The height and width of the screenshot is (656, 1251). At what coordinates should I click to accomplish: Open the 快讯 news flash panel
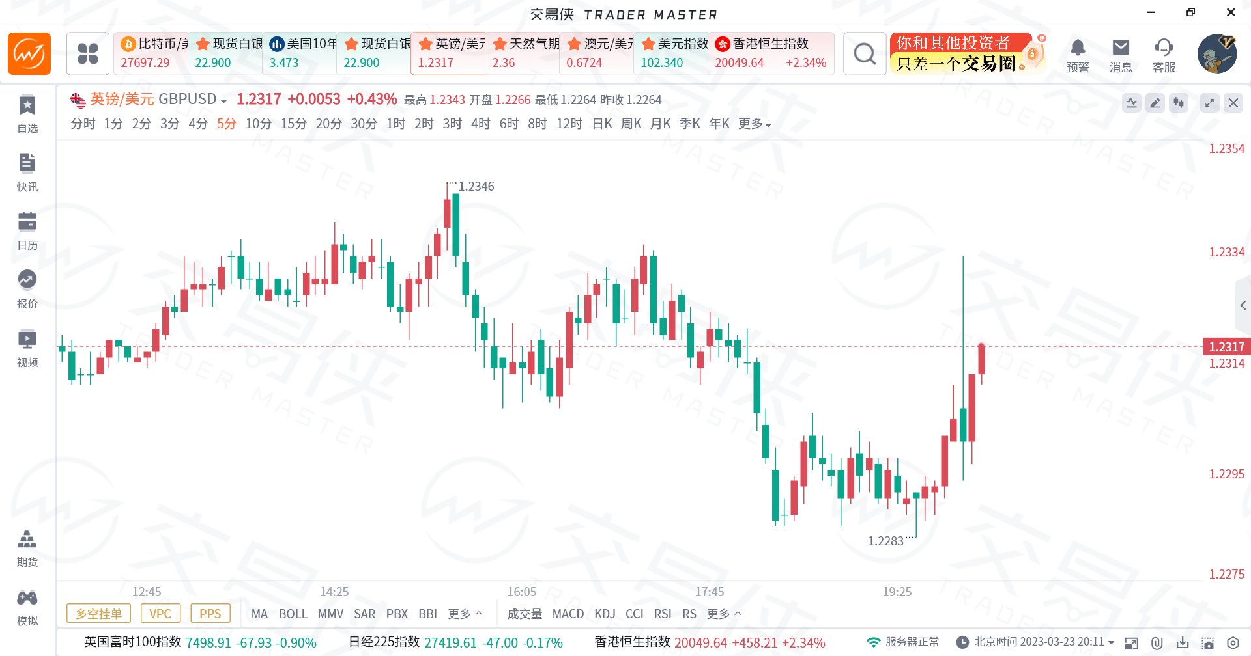tap(27, 172)
